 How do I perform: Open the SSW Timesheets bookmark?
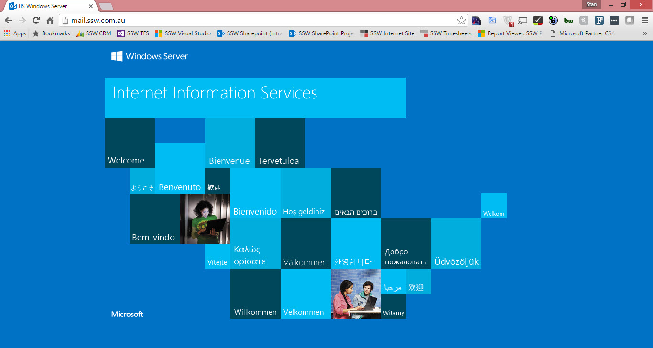tap(446, 33)
